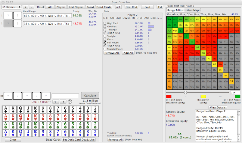This screenshot has width=242, height=143.
Task: Click the help question mark button
Action: 70,102
